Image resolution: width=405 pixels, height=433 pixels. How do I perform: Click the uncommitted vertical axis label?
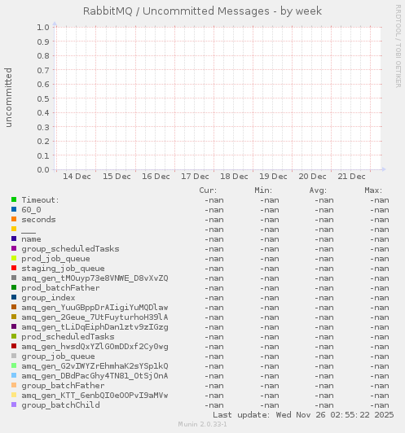pyautogui.click(x=9, y=98)
